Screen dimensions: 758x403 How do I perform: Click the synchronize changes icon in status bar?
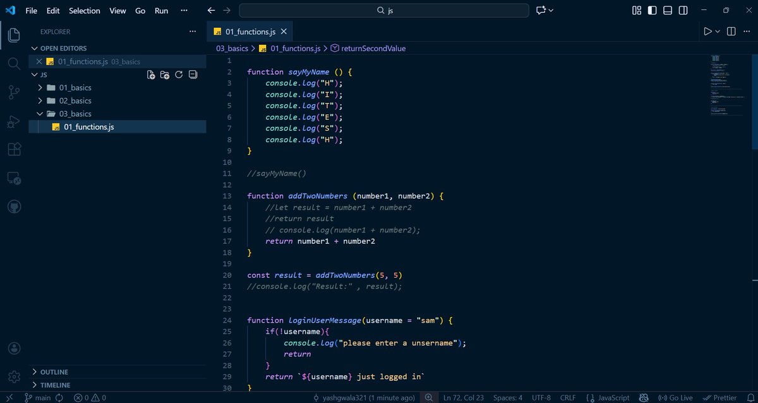[x=60, y=398]
